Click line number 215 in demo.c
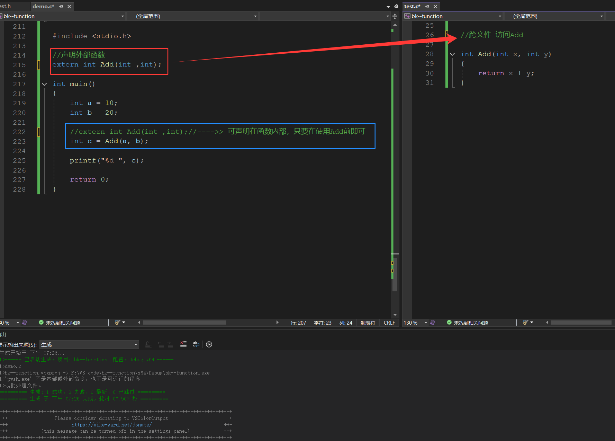The image size is (615, 441). [x=19, y=65]
